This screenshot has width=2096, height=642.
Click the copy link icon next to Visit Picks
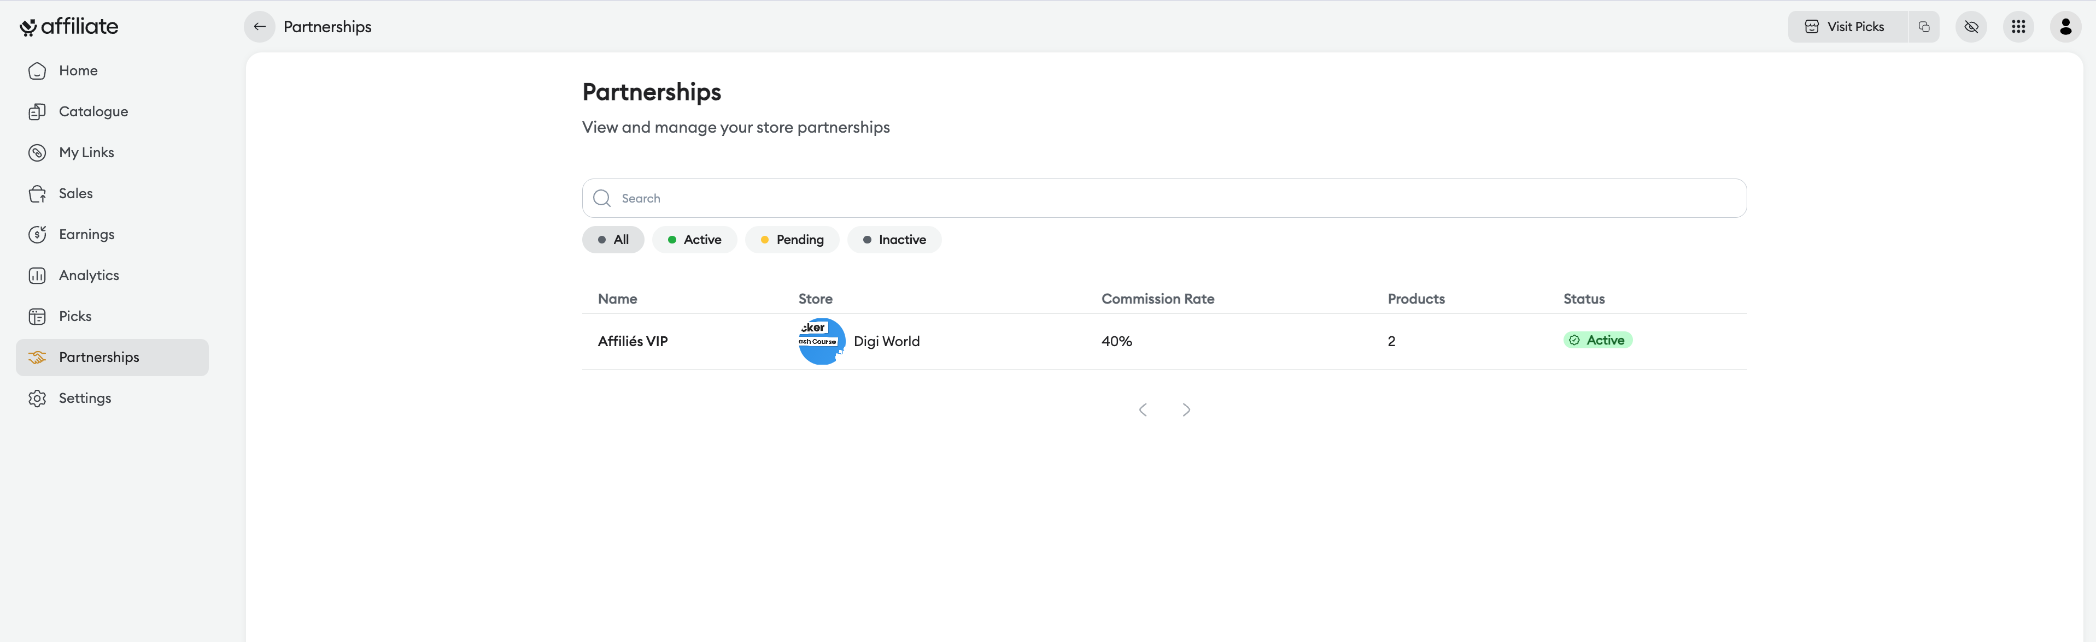(1923, 27)
